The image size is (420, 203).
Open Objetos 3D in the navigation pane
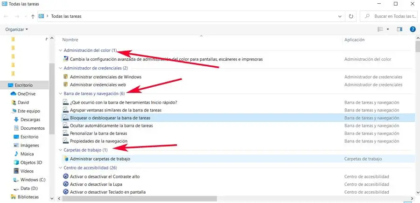tap(31, 162)
